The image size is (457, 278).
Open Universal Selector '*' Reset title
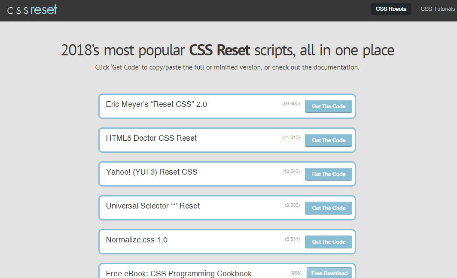click(x=153, y=206)
